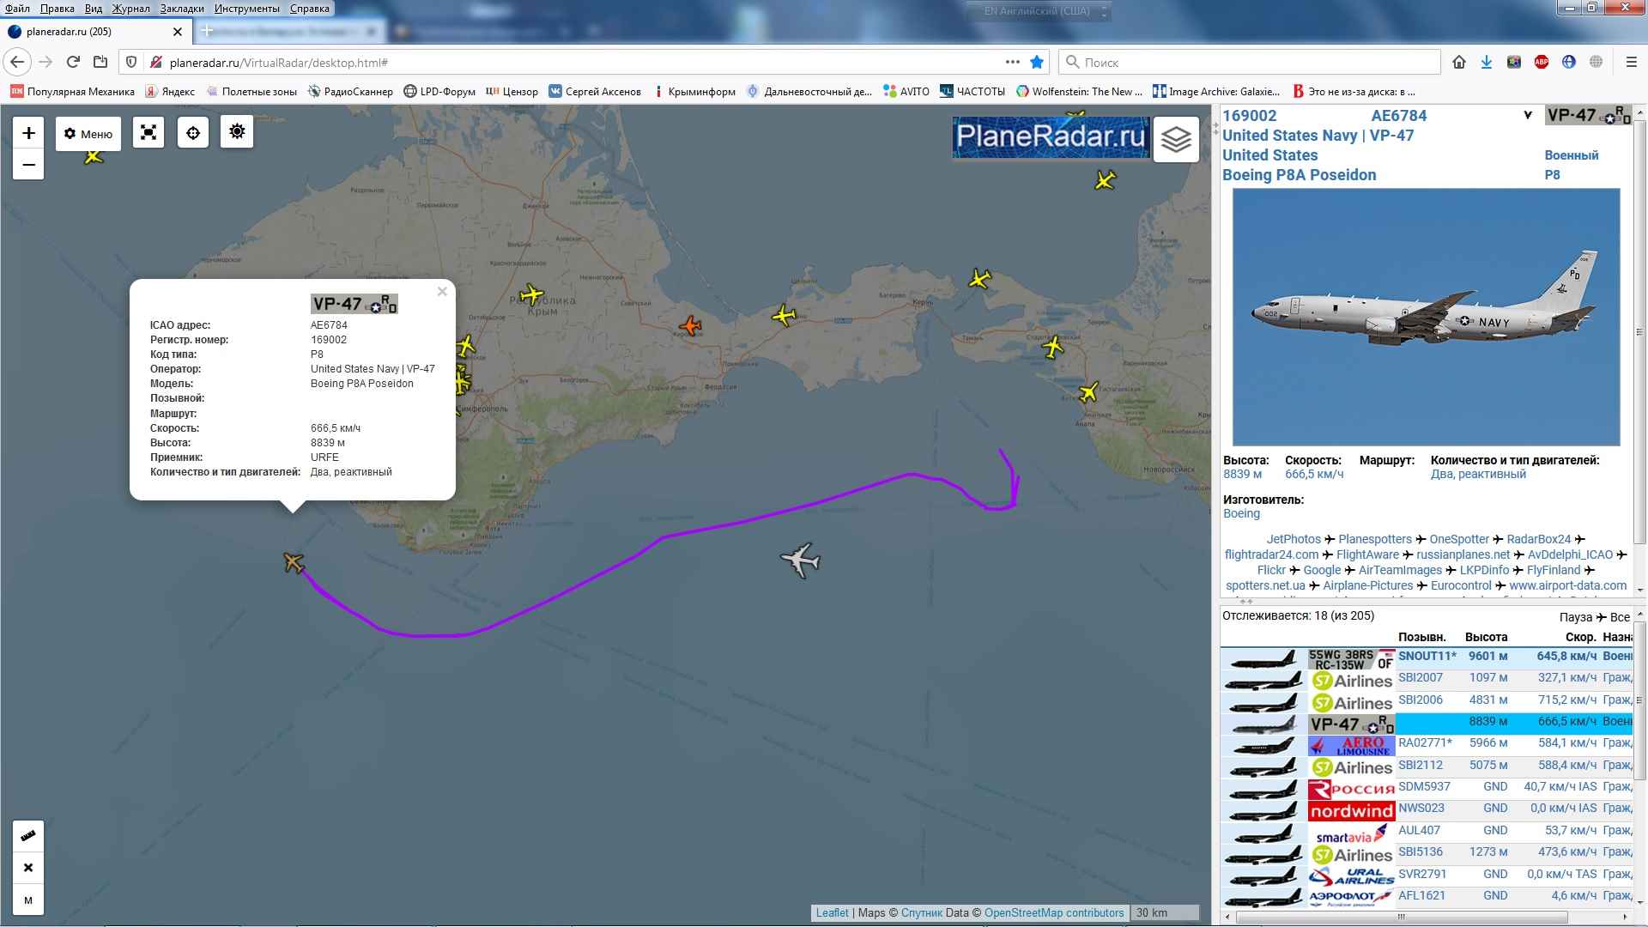1648x927 pixels.
Task: Open the RadarBox24 link
Action: 1538,539
